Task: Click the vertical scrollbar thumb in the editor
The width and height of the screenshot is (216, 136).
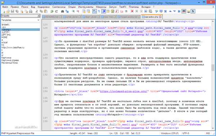Action: pos(213,67)
